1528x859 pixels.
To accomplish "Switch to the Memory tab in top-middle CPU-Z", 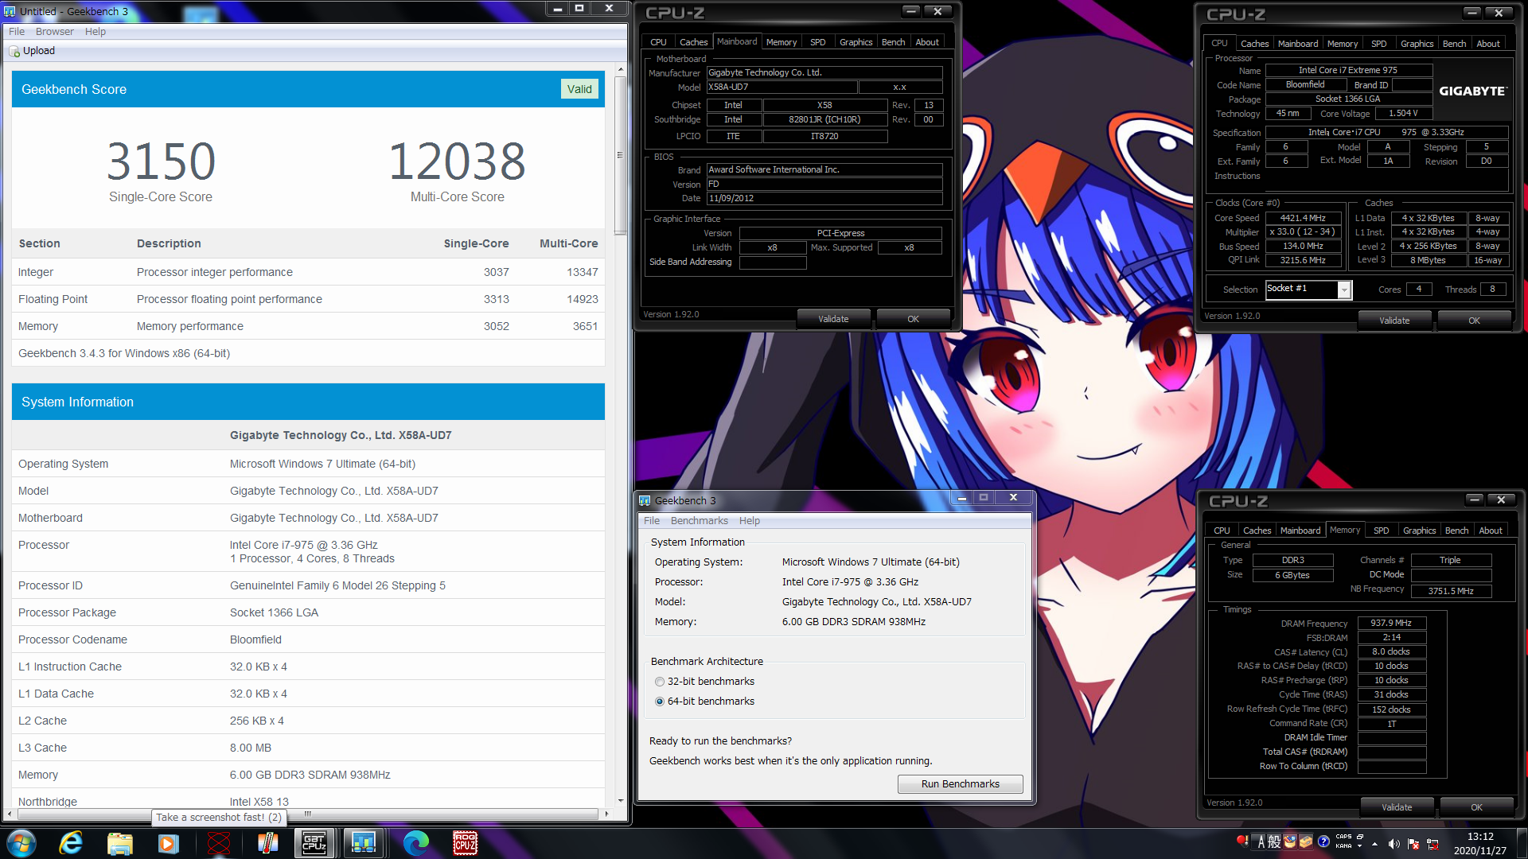I will pyautogui.click(x=782, y=42).
